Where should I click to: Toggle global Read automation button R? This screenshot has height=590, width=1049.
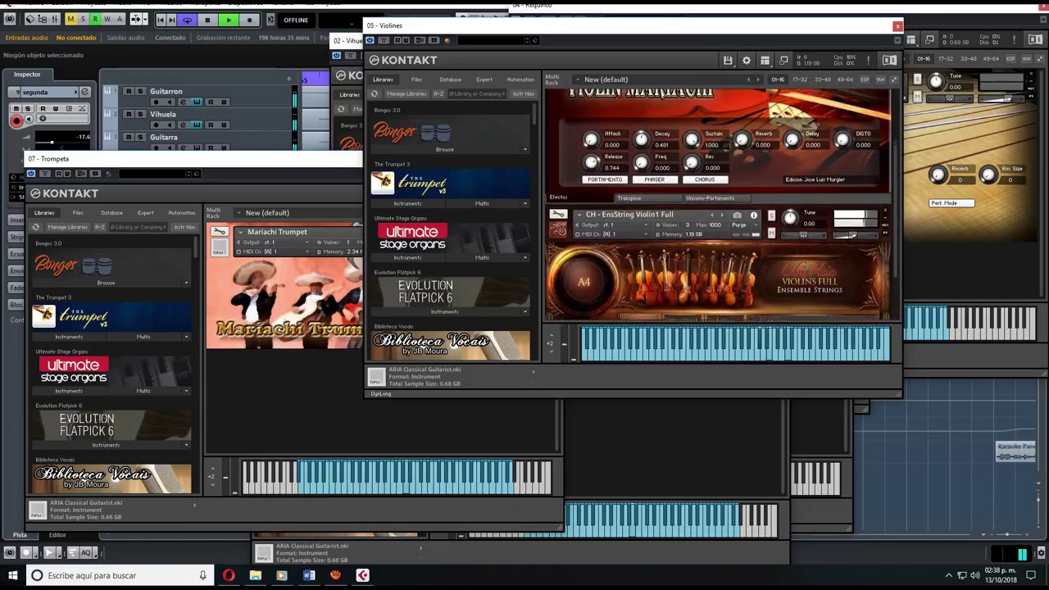point(95,19)
